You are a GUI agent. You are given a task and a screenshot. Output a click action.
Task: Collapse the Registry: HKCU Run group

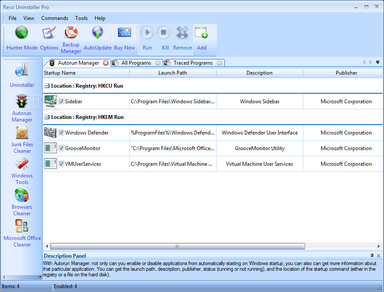(47, 86)
